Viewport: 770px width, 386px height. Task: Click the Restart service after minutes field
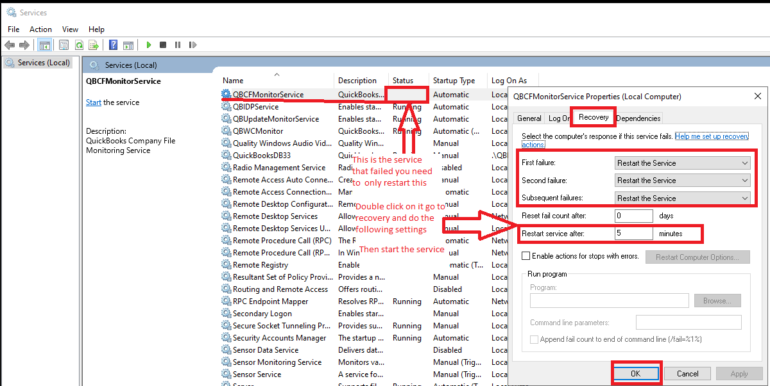click(x=633, y=234)
